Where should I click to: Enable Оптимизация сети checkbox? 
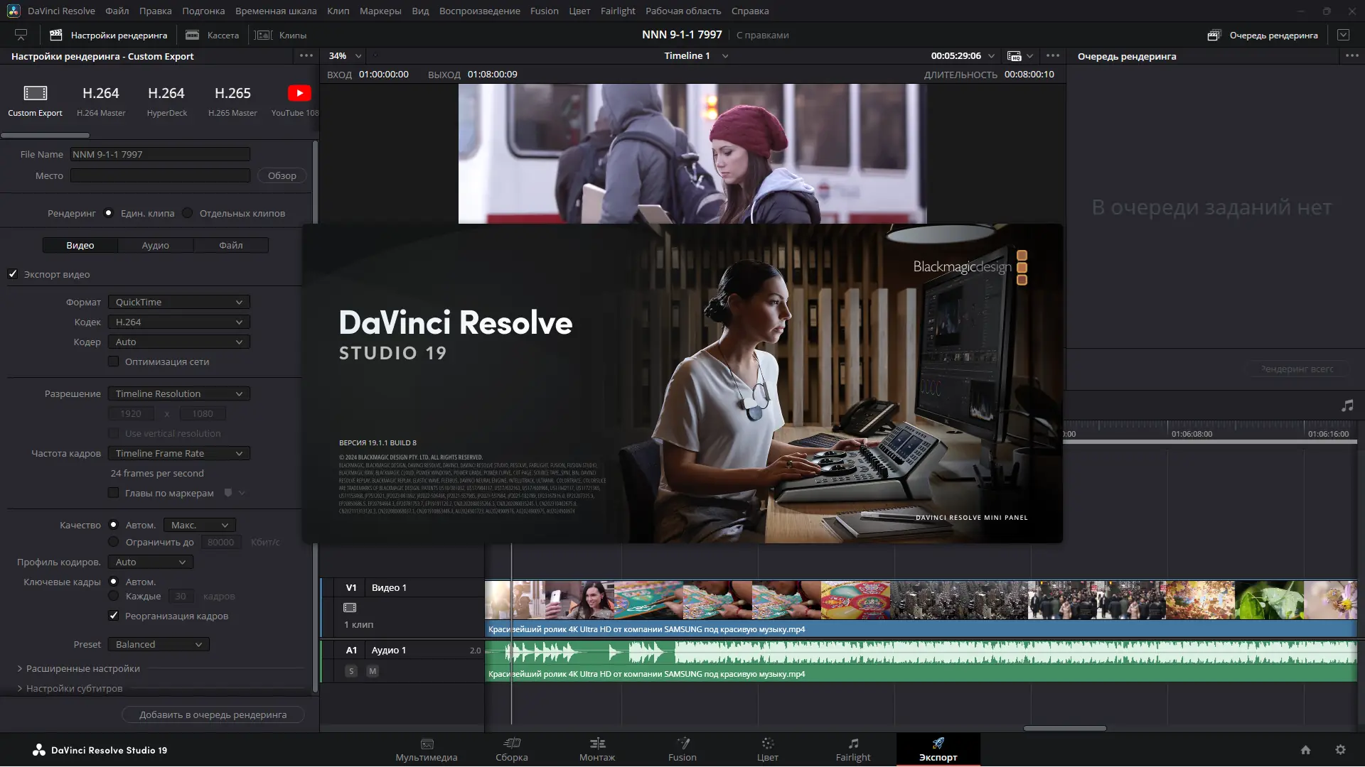coord(114,361)
